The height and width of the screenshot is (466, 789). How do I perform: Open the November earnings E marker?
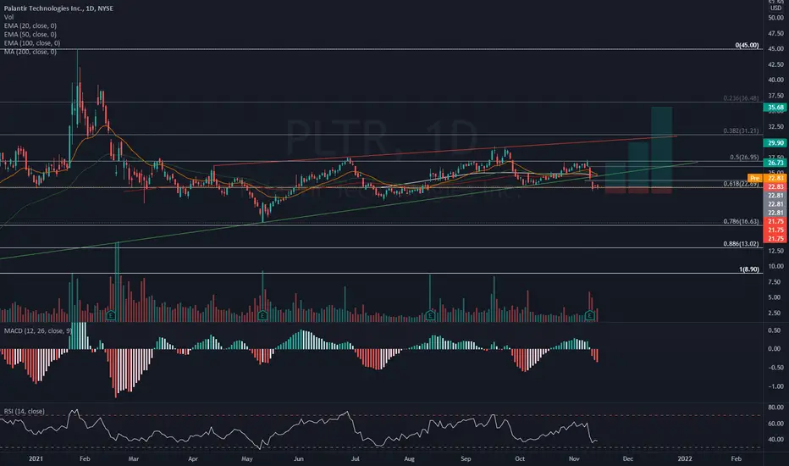[590, 316]
